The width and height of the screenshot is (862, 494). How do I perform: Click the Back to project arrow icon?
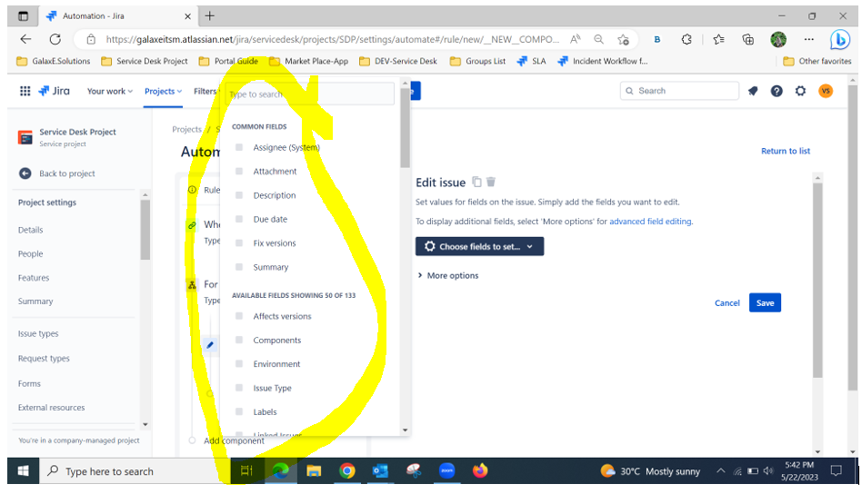[25, 173]
